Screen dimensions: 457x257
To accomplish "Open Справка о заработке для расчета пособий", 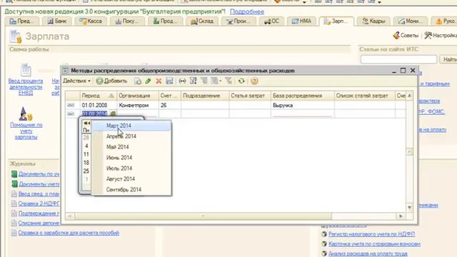I will [69, 233].
